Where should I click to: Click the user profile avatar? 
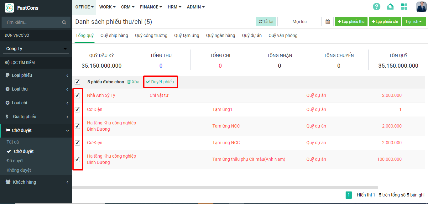tap(421, 7)
